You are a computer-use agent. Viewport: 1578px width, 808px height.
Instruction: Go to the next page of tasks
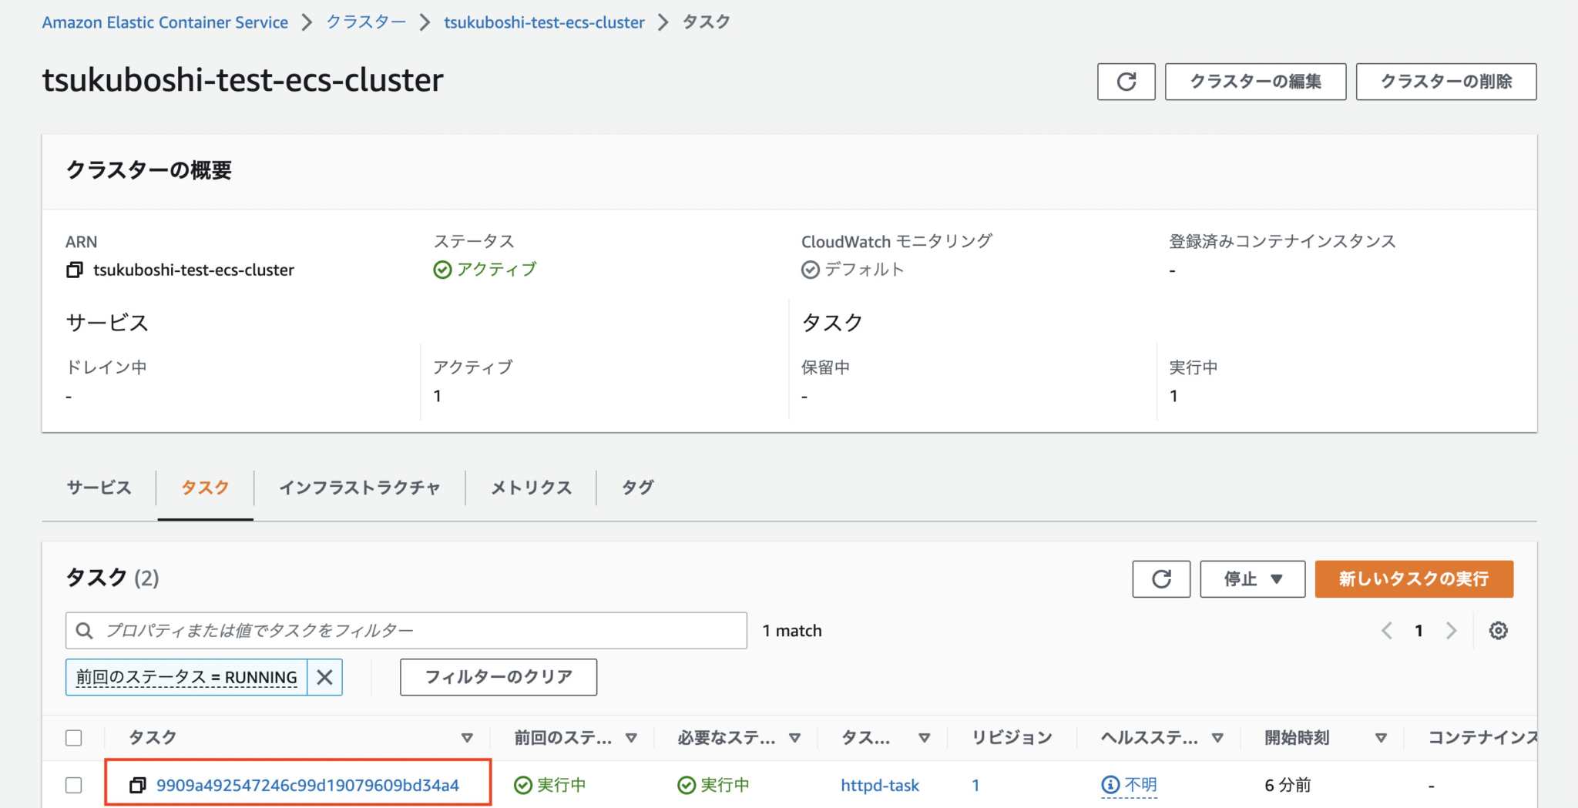coord(1452,630)
